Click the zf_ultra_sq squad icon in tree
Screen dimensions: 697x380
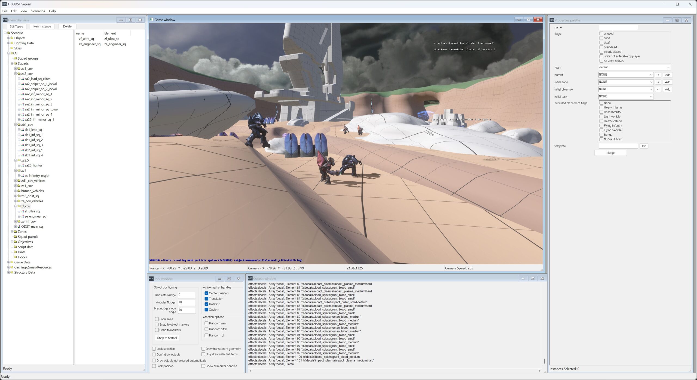[23, 211]
